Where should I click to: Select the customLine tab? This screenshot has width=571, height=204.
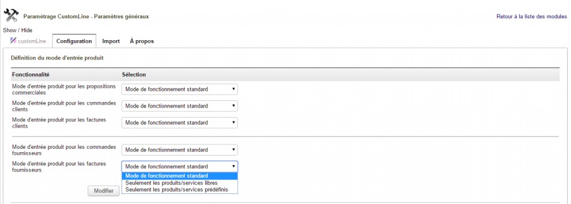pyautogui.click(x=28, y=41)
